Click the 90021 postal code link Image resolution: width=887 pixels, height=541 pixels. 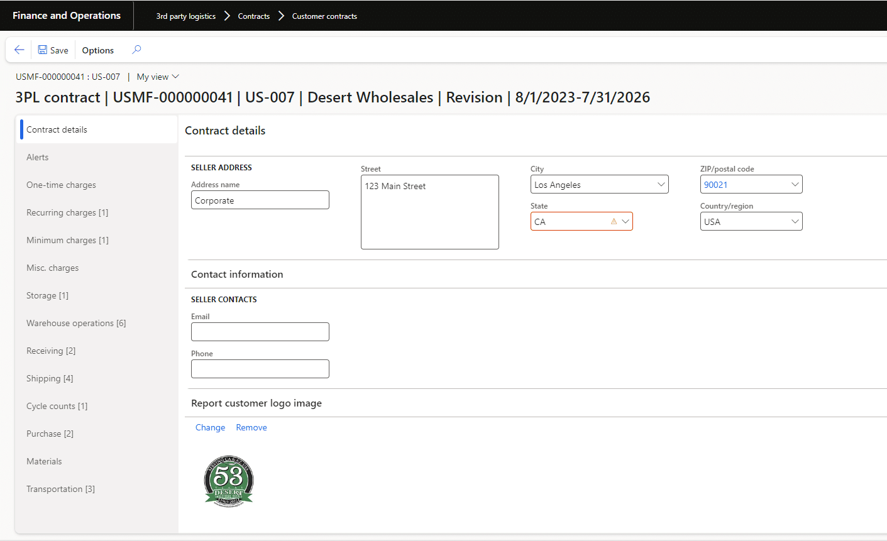pyautogui.click(x=716, y=185)
